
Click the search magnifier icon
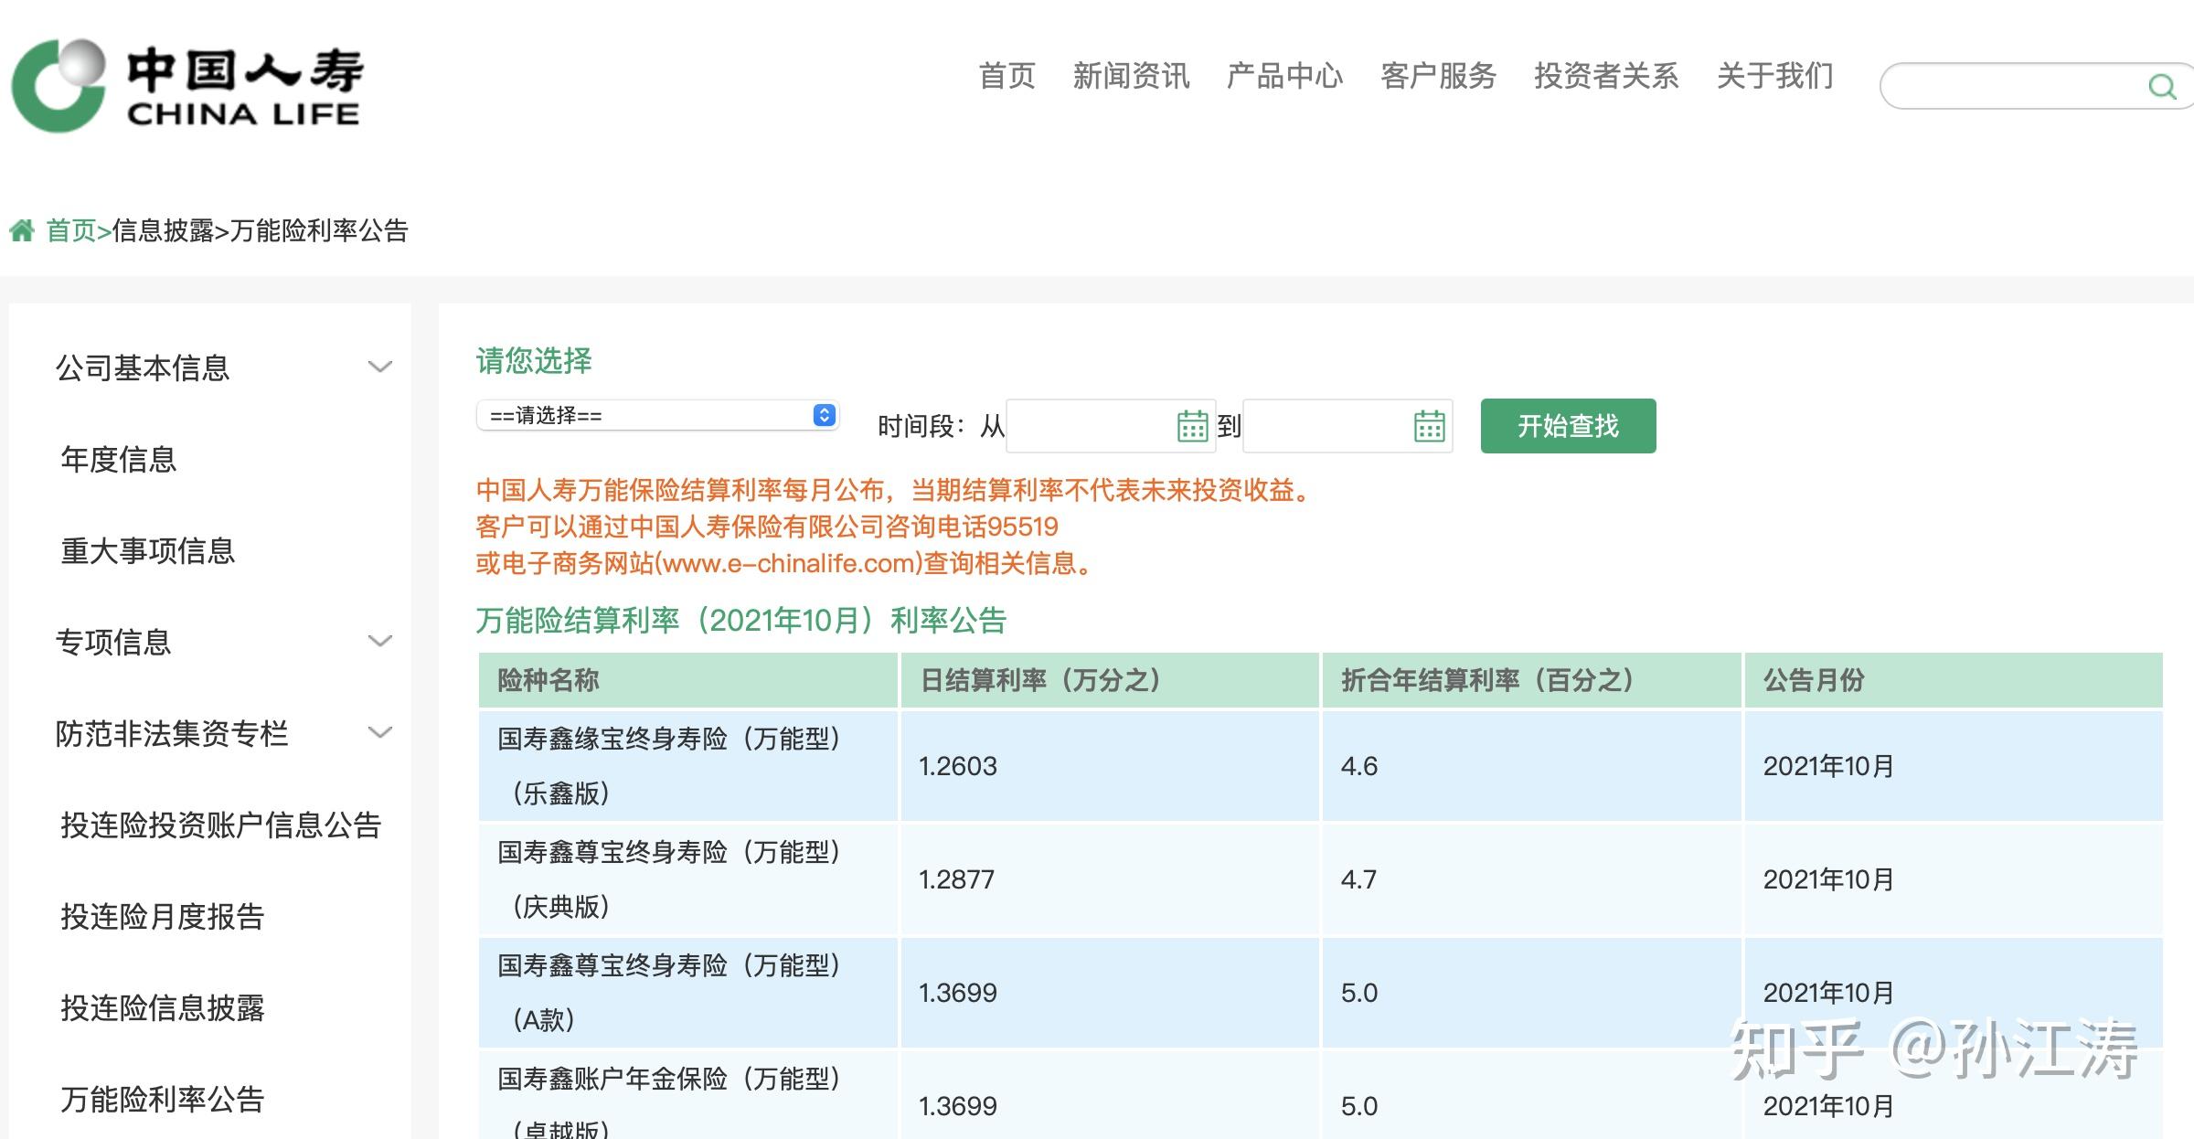pos(2161,87)
